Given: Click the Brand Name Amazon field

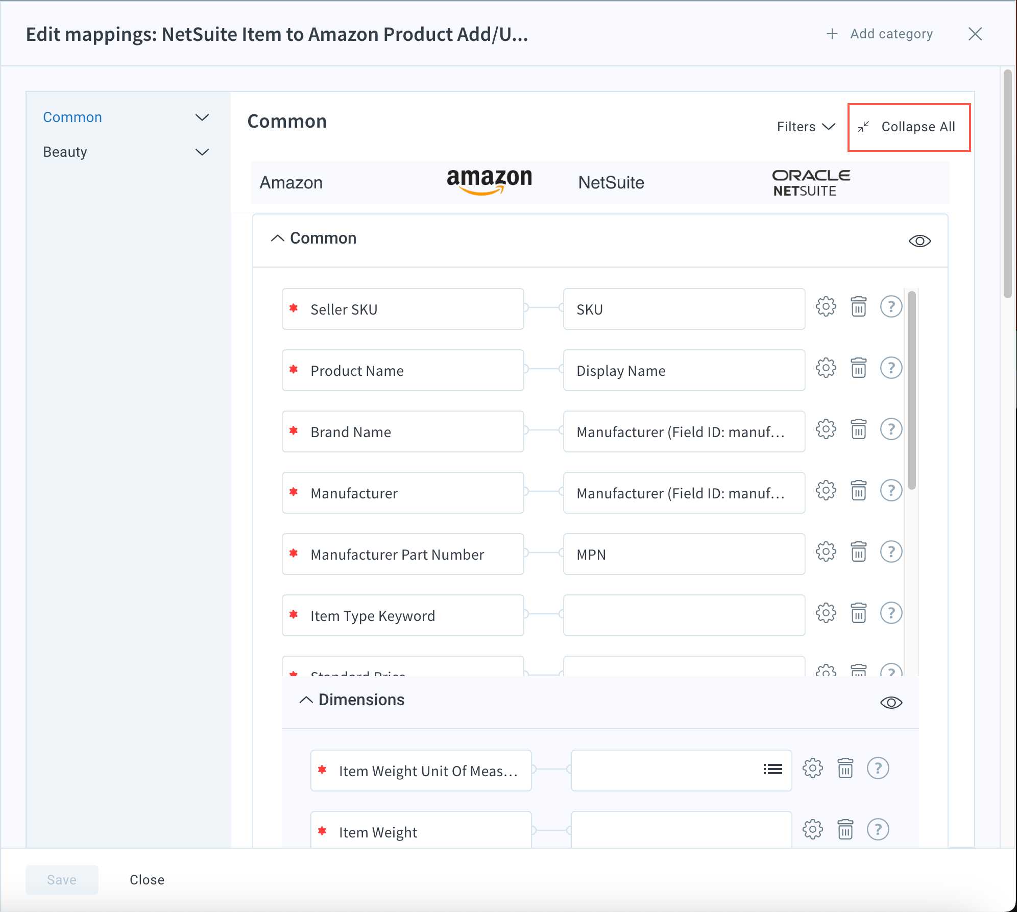Looking at the screenshot, I should (x=403, y=431).
